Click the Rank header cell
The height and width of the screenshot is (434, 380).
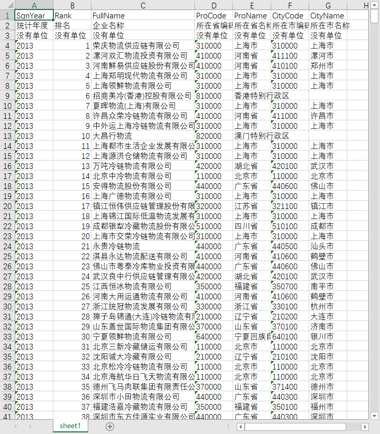[x=72, y=15]
